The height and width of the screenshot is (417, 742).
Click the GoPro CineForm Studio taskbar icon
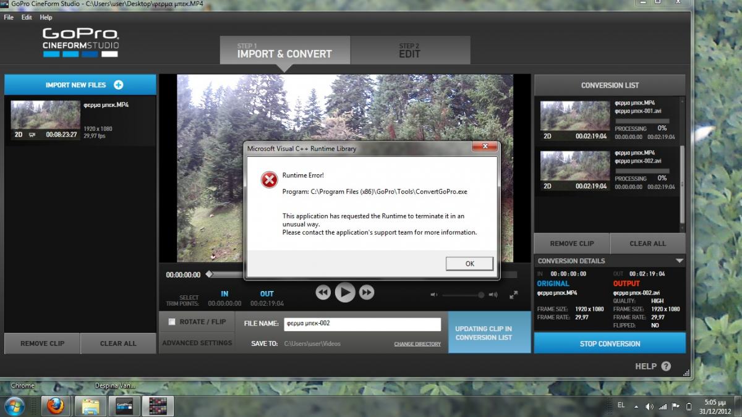pyautogui.click(x=124, y=406)
